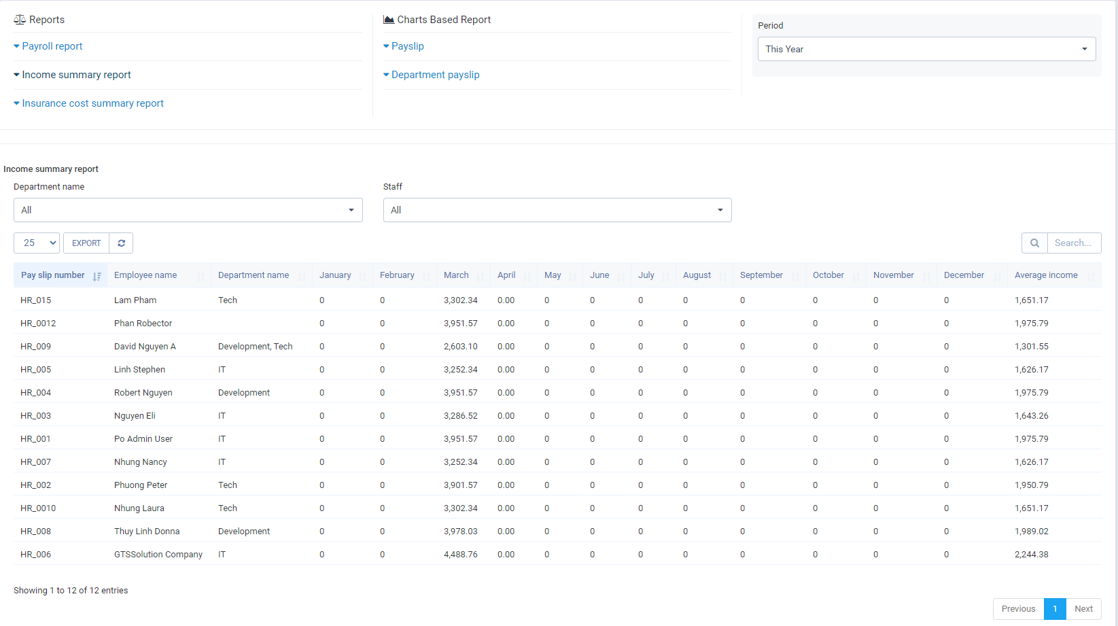Viewport: 1118px width, 626px height.
Task: Click March value 2,603.10
Action: 461,346
